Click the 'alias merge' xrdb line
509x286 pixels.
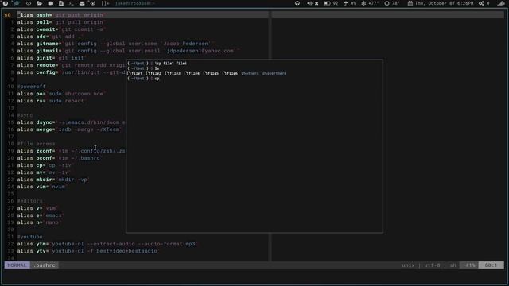70,129
